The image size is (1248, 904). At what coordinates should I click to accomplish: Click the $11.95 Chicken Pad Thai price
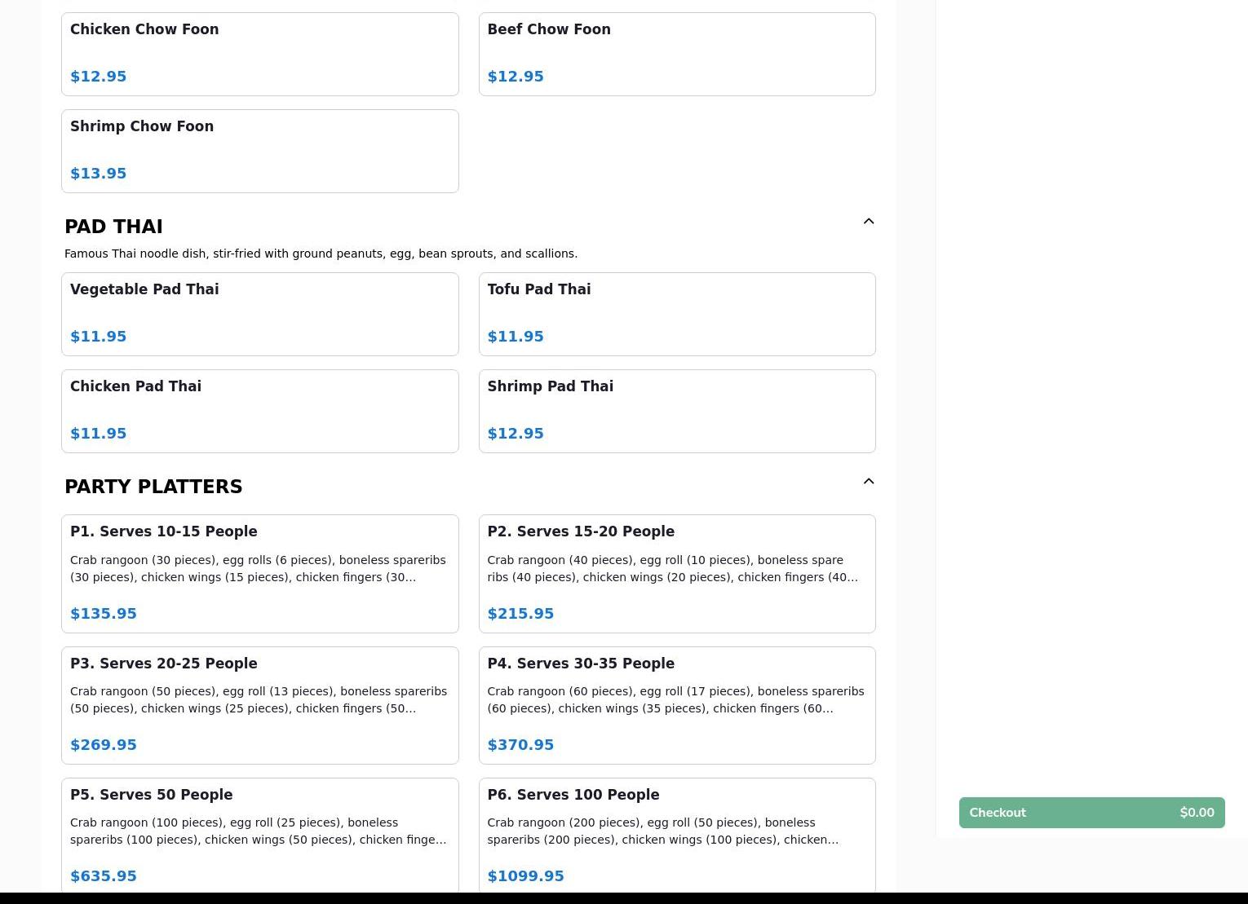[x=99, y=433]
